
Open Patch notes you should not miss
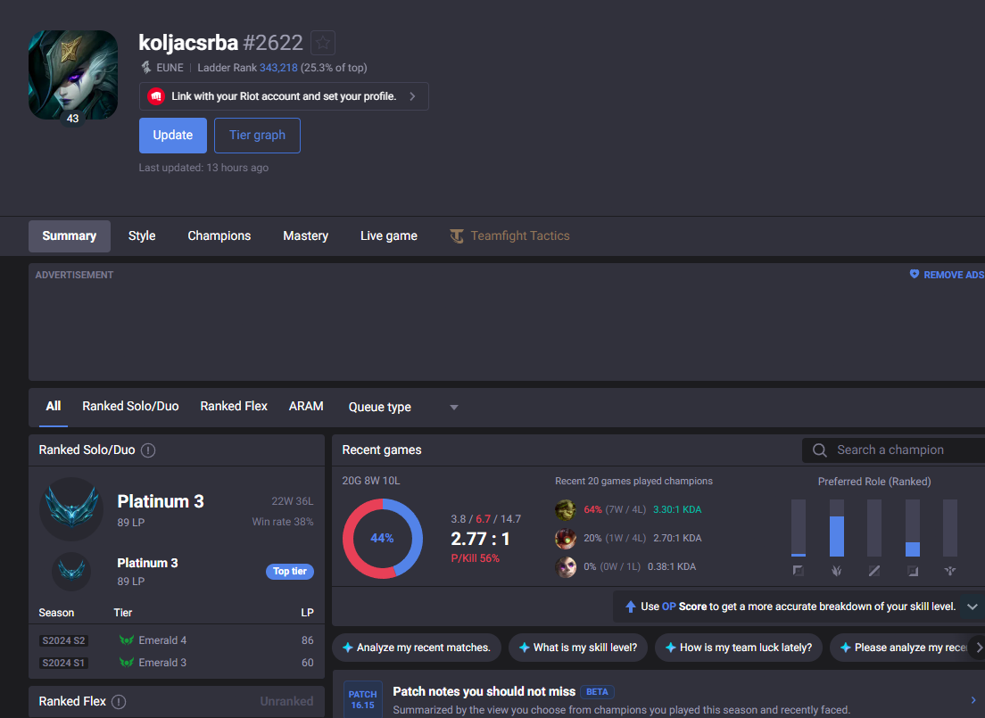484,691
